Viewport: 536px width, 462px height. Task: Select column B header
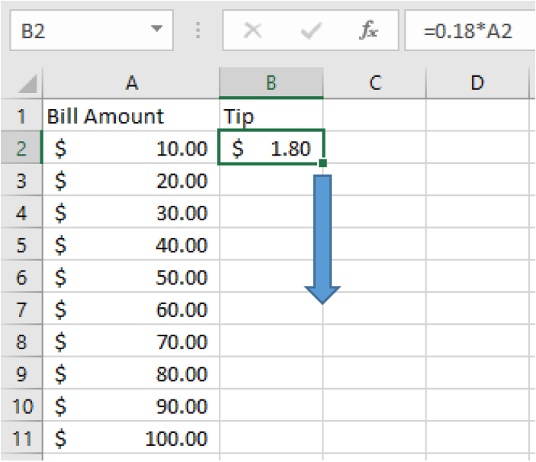(271, 82)
